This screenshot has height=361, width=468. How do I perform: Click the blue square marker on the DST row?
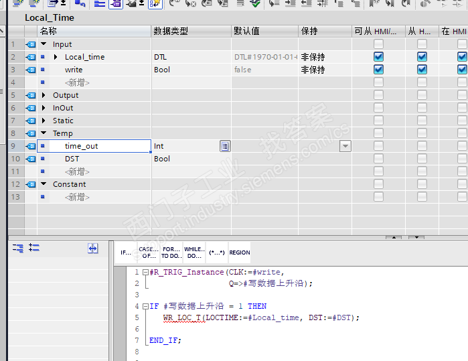[x=43, y=159]
